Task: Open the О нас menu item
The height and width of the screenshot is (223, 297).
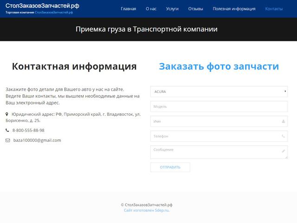Action: [x=151, y=9]
